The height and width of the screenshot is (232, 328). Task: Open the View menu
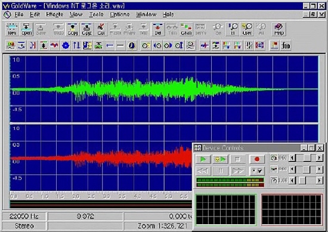(76, 14)
